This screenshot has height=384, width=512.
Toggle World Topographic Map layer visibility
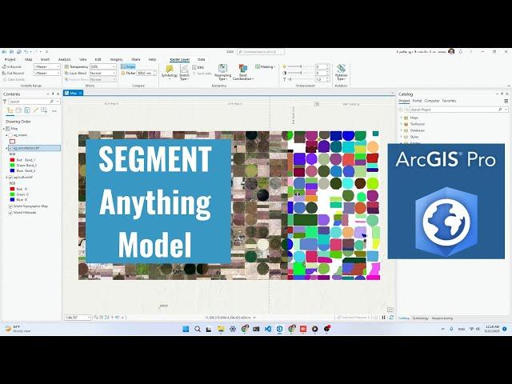(10, 206)
